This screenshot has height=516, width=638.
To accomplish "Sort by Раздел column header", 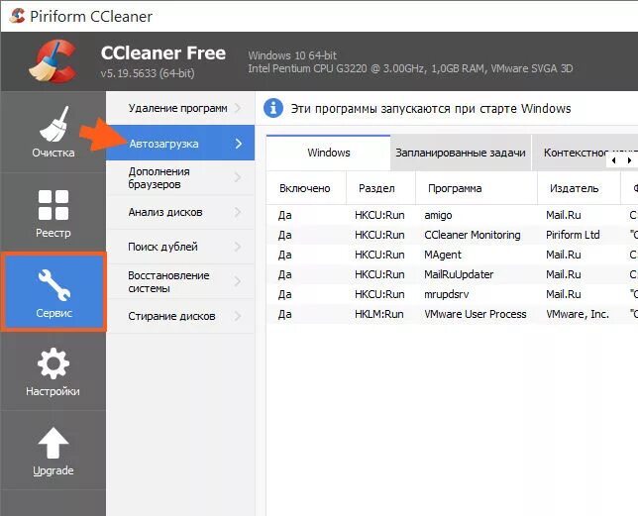I will 380,188.
